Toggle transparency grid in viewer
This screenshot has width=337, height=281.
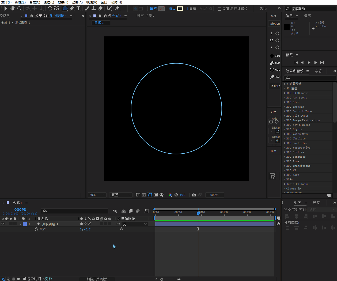click(144, 195)
